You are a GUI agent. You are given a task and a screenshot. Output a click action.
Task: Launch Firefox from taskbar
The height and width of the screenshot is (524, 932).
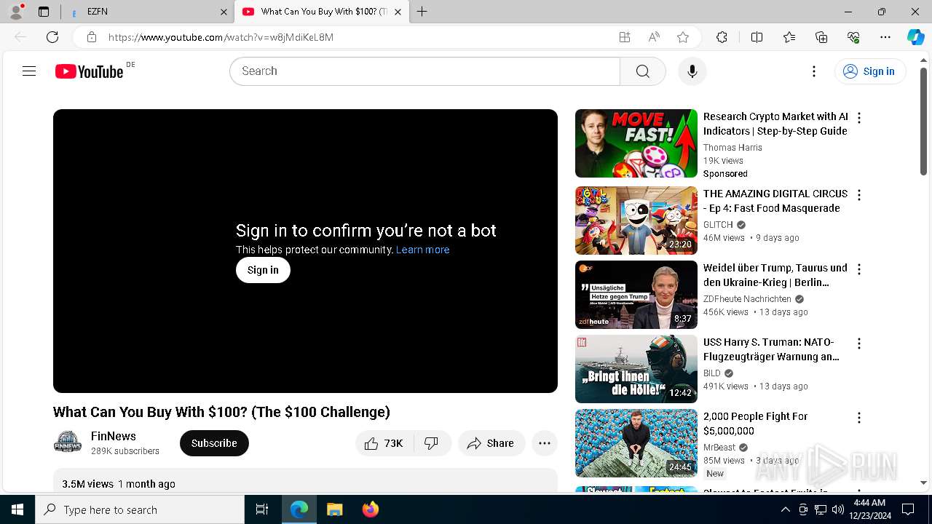[x=370, y=509]
